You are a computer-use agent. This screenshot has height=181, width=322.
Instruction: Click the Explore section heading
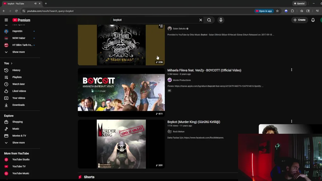point(9,116)
